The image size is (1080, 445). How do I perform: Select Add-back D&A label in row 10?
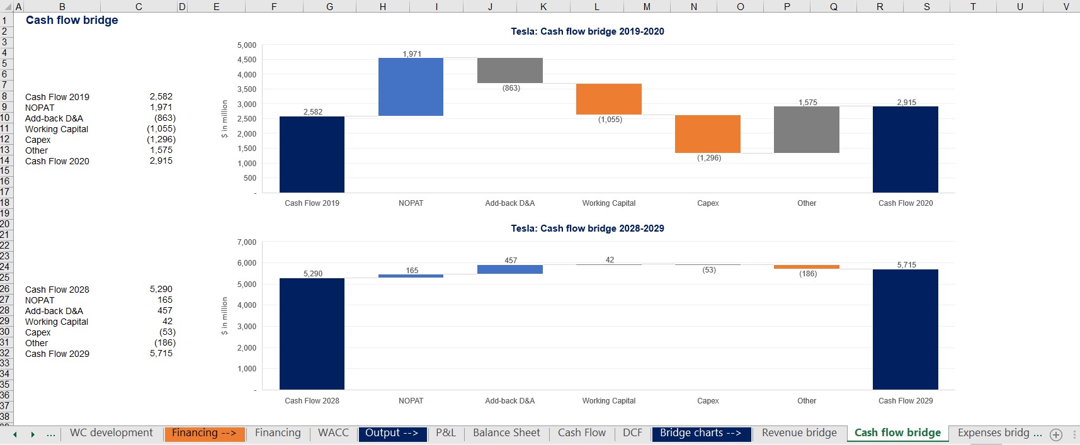pyautogui.click(x=54, y=118)
